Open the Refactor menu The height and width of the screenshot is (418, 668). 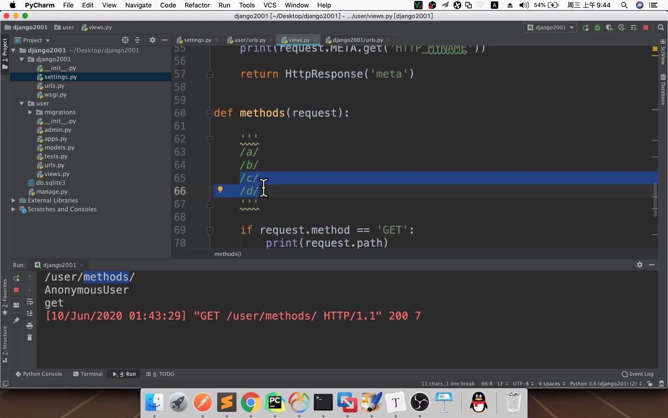click(197, 5)
